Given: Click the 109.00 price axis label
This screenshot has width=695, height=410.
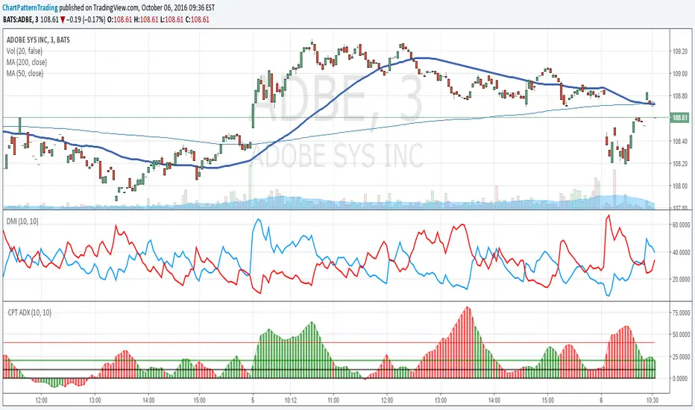Looking at the screenshot, I should click(x=680, y=74).
